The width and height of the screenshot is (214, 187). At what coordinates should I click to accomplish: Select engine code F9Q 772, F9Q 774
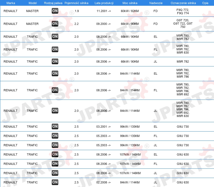tap(183, 11)
